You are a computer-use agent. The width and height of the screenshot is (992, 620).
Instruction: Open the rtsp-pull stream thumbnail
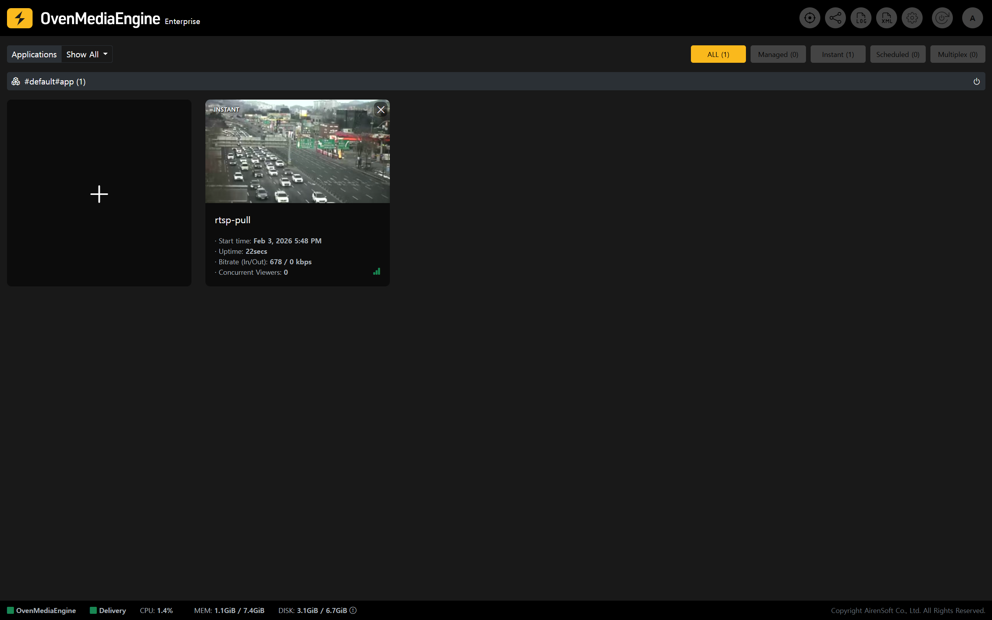(x=297, y=151)
